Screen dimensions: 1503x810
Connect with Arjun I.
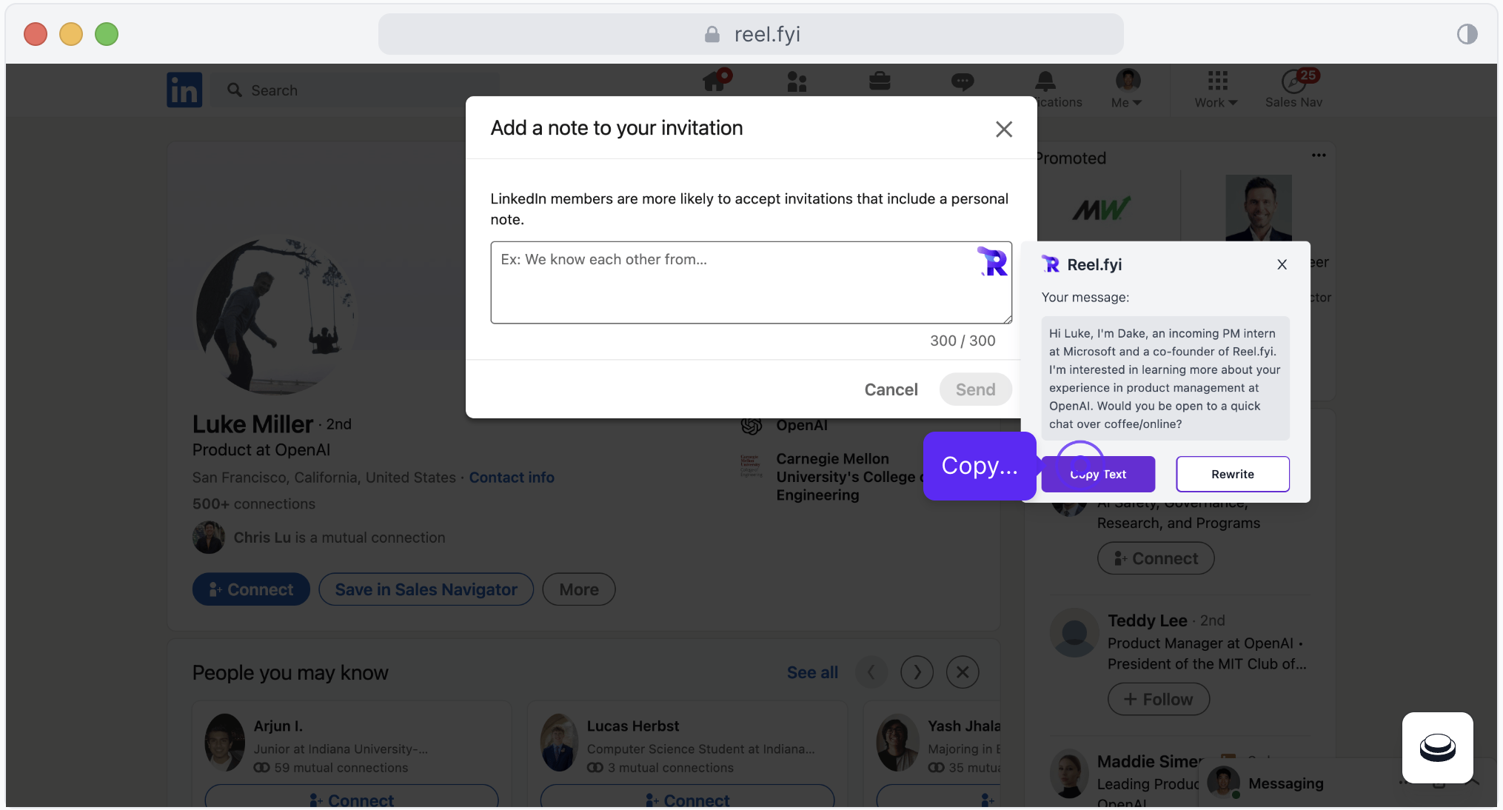pyautogui.click(x=352, y=796)
